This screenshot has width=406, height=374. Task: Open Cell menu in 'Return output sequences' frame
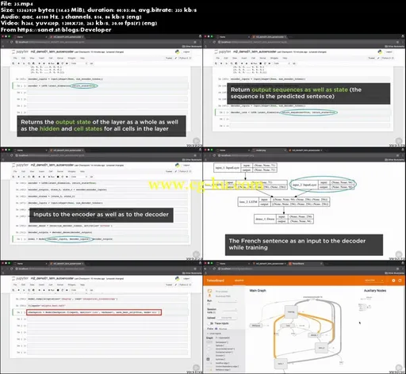tap(253, 58)
